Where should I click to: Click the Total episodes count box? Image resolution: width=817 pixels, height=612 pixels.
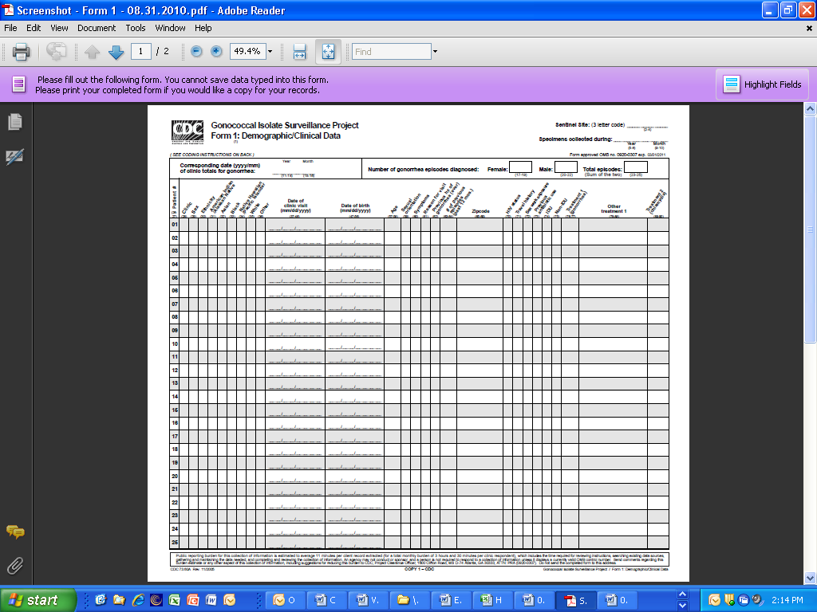[x=636, y=167]
